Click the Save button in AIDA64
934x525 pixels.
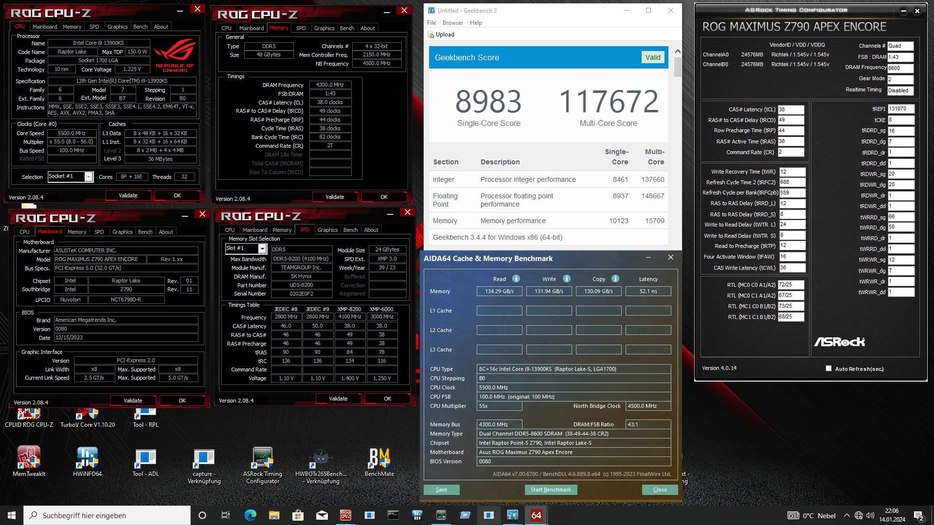tap(441, 490)
